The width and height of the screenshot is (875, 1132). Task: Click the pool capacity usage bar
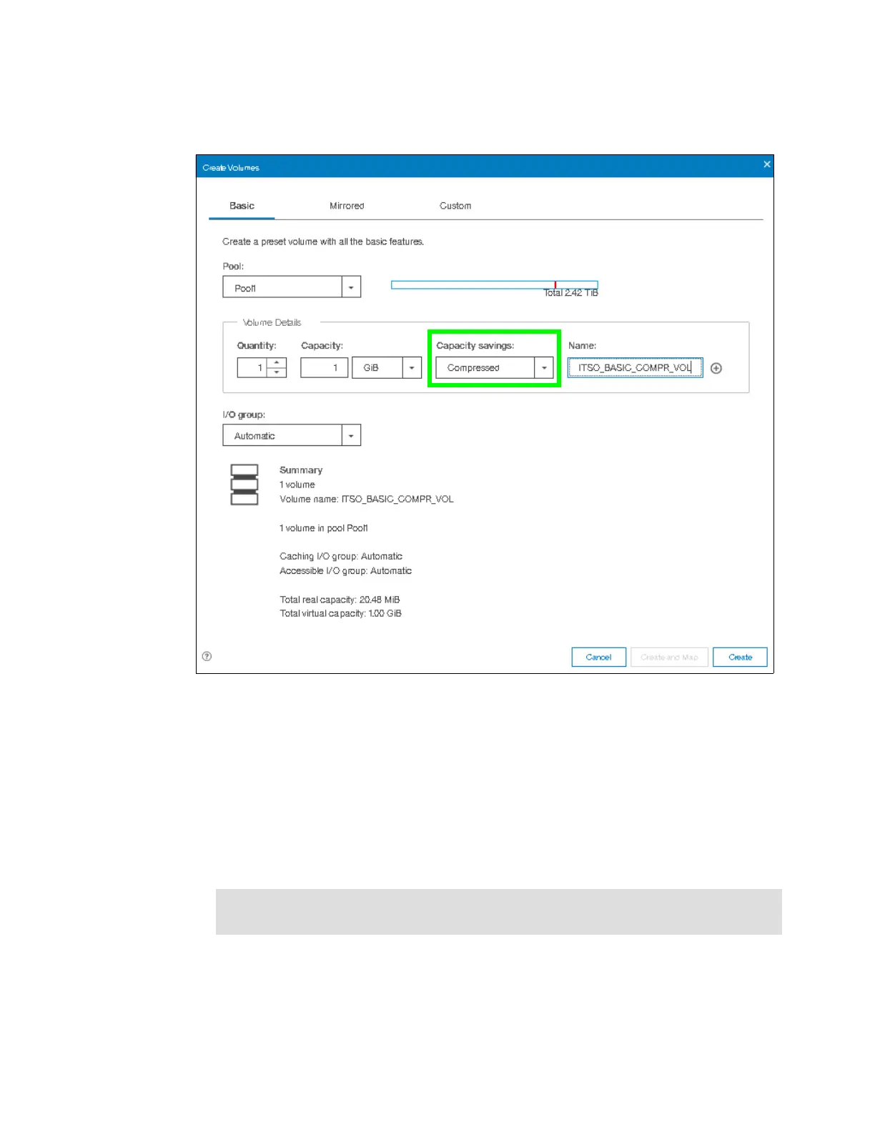coord(494,284)
